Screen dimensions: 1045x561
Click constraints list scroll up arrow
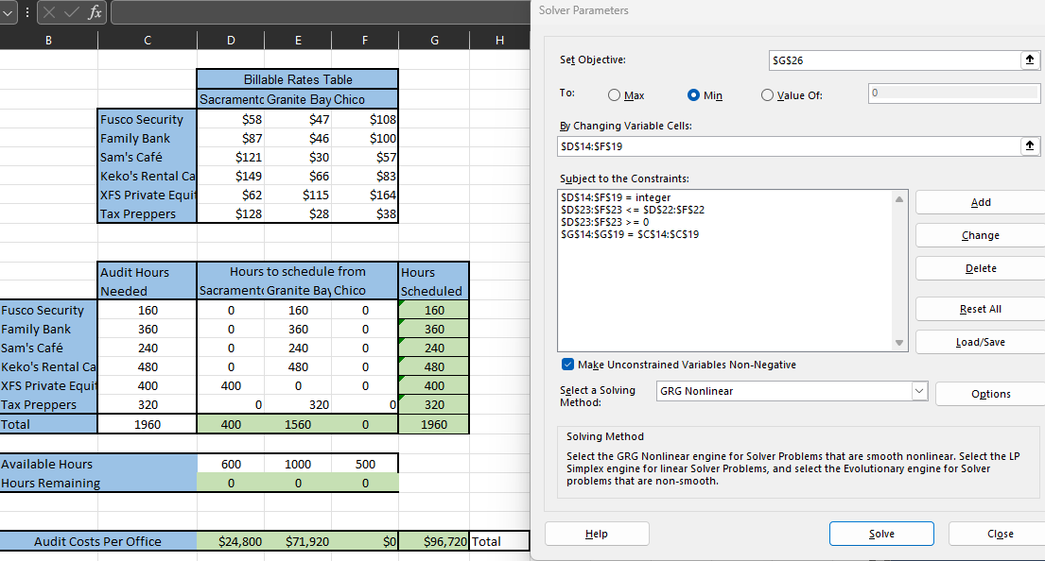click(899, 199)
